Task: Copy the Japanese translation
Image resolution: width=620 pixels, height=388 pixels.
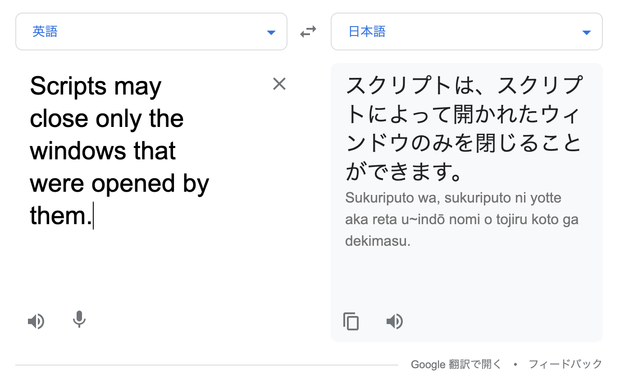Action: [x=351, y=321]
